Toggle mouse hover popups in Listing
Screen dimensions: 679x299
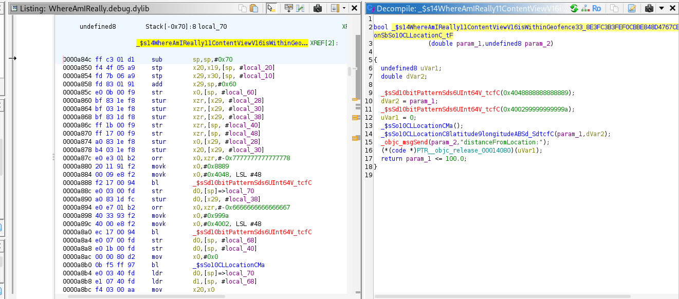pyautogui.click(x=272, y=8)
